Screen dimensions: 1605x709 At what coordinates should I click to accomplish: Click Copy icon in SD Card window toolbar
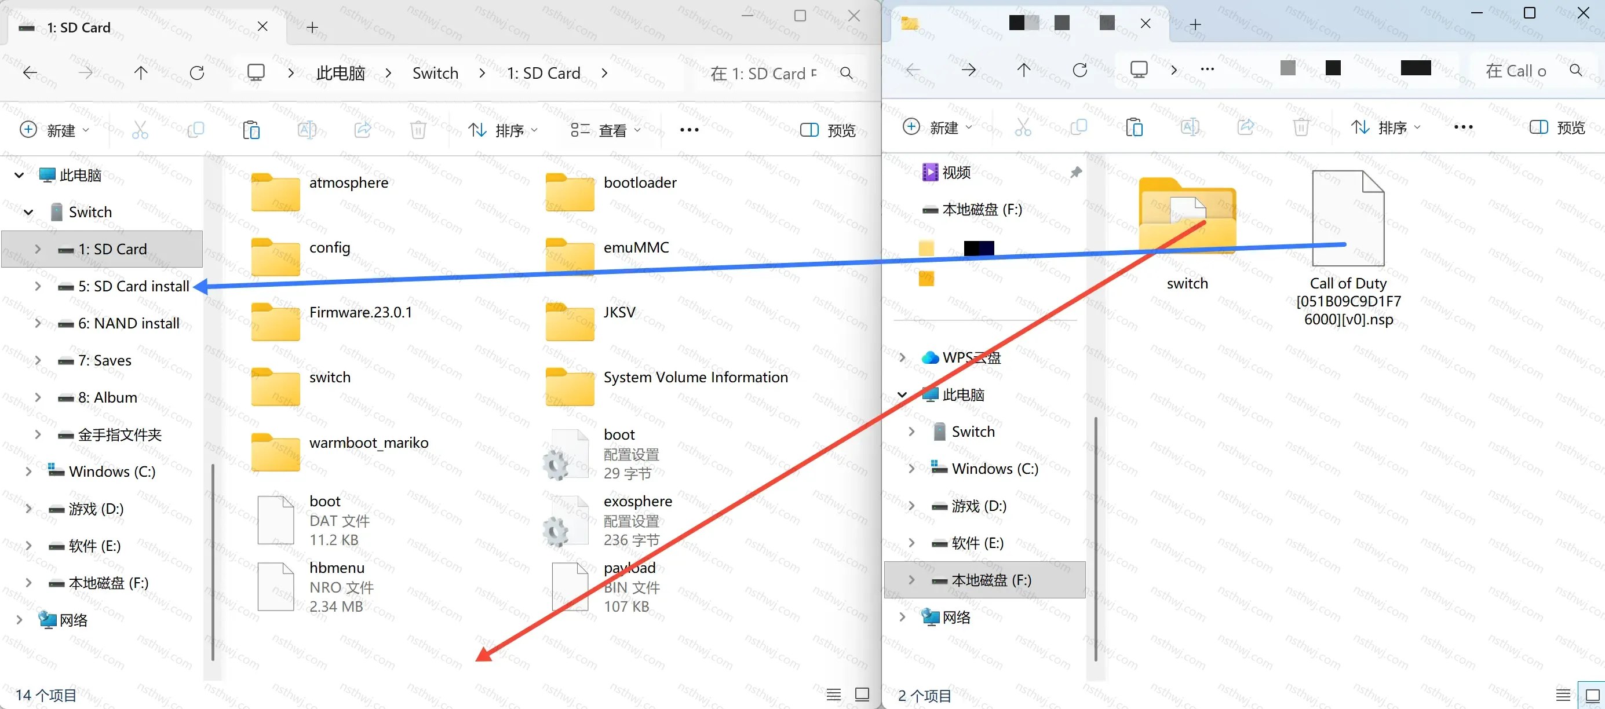(196, 130)
